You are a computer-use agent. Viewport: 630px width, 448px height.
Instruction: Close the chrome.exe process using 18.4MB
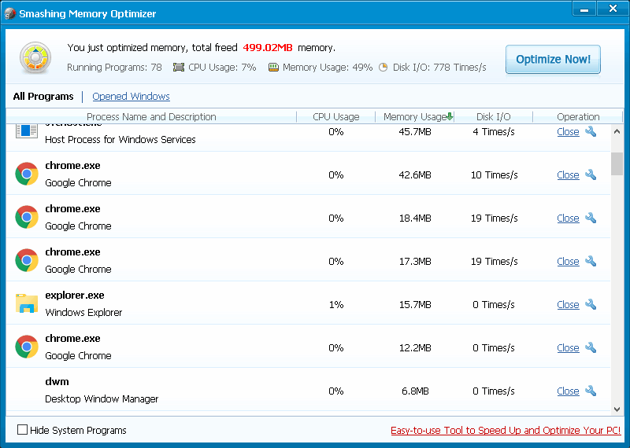pos(568,218)
